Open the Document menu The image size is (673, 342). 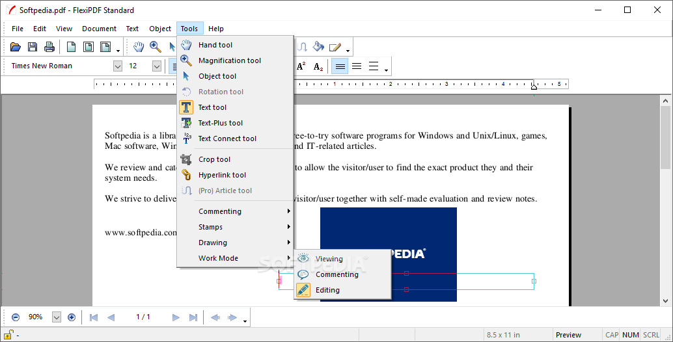tap(99, 29)
